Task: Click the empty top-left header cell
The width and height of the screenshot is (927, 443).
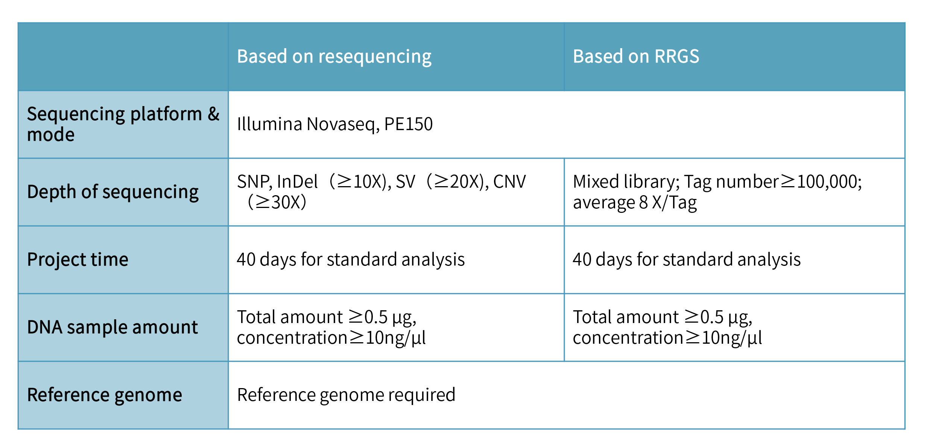Action: point(123,57)
